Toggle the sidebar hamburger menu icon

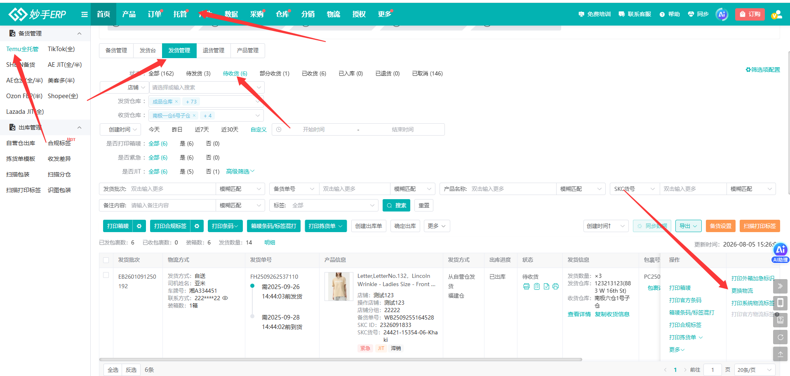(85, 14)
